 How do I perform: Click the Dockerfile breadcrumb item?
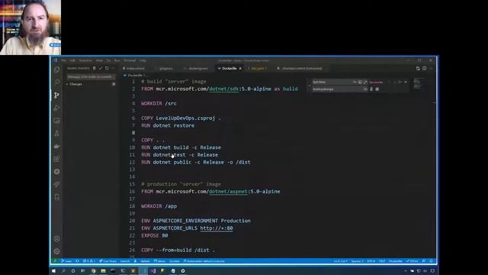[135, 75]
